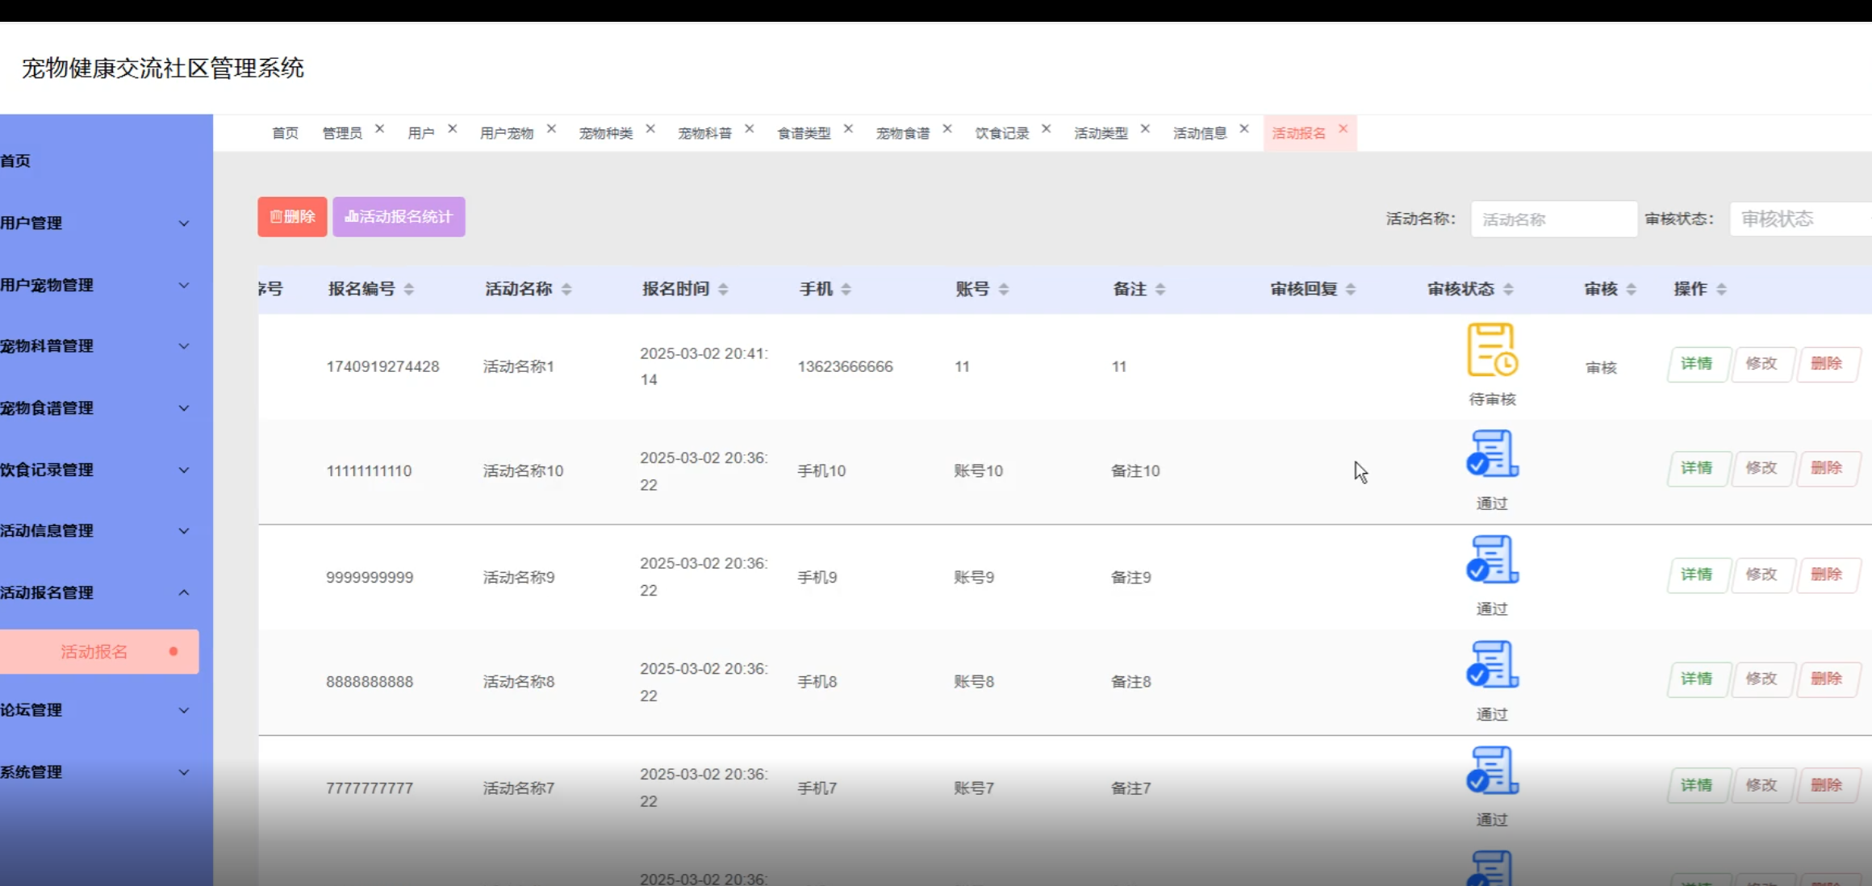Viewport: 1872px width, 886px height.
Task: Click the approved status icon for 活动名称9
Action: (x=1492, y=560)
